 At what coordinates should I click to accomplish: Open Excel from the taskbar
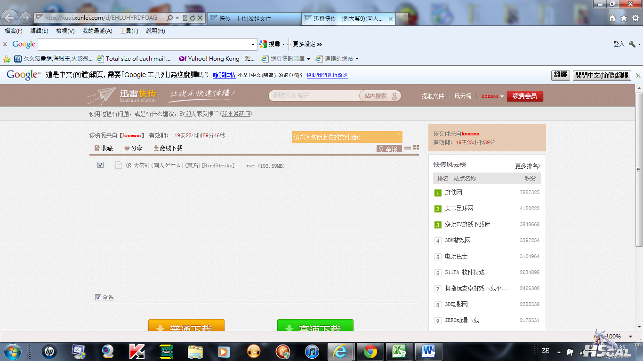(400, 352)
